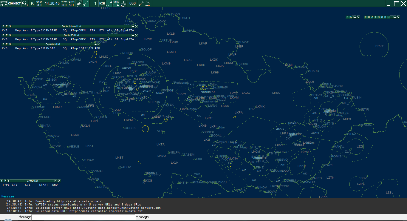
Task: Click the flight strip icon
Action: point(79,3)
